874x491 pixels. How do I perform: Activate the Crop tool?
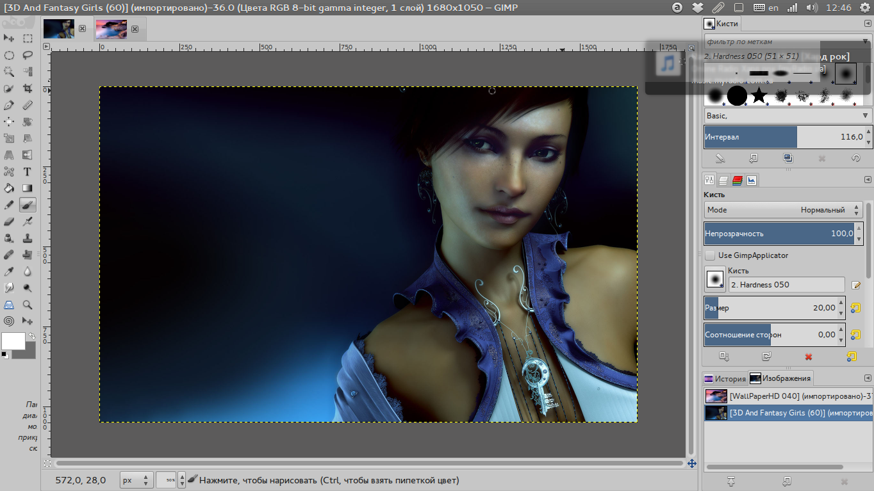pos(28,88)
